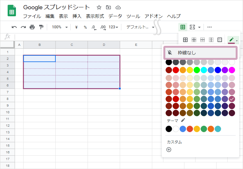Expand the デフォルト font dropdown
The width and height of the screenshot is (243, 169).
coord(140,27)
